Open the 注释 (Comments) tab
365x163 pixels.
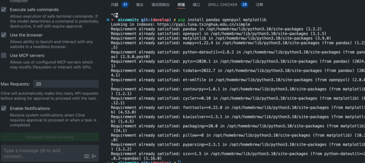coord(259,5)
